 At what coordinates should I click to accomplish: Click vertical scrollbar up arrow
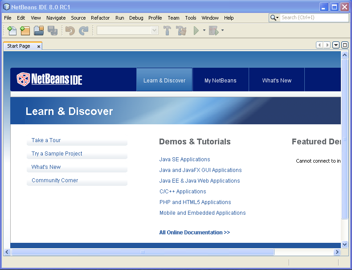[344, 55]
